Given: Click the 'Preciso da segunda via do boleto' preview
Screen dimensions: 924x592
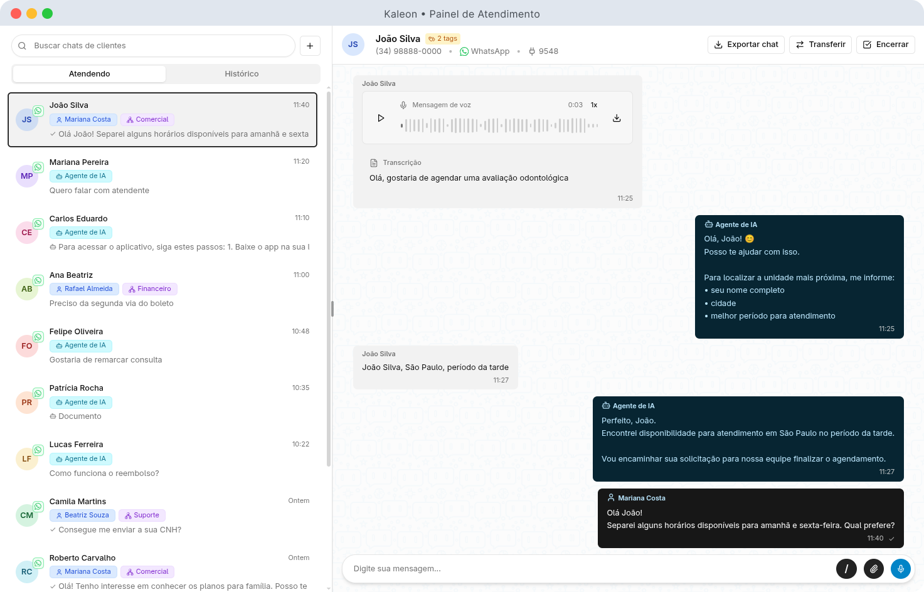Looking at the screenshot, I should 112,304.
